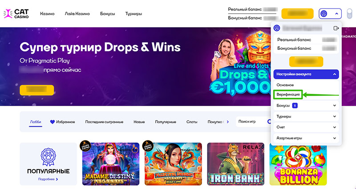Expand the Азартные игры section
This screenshot has height=189, width=356.
tap(306, 138)
